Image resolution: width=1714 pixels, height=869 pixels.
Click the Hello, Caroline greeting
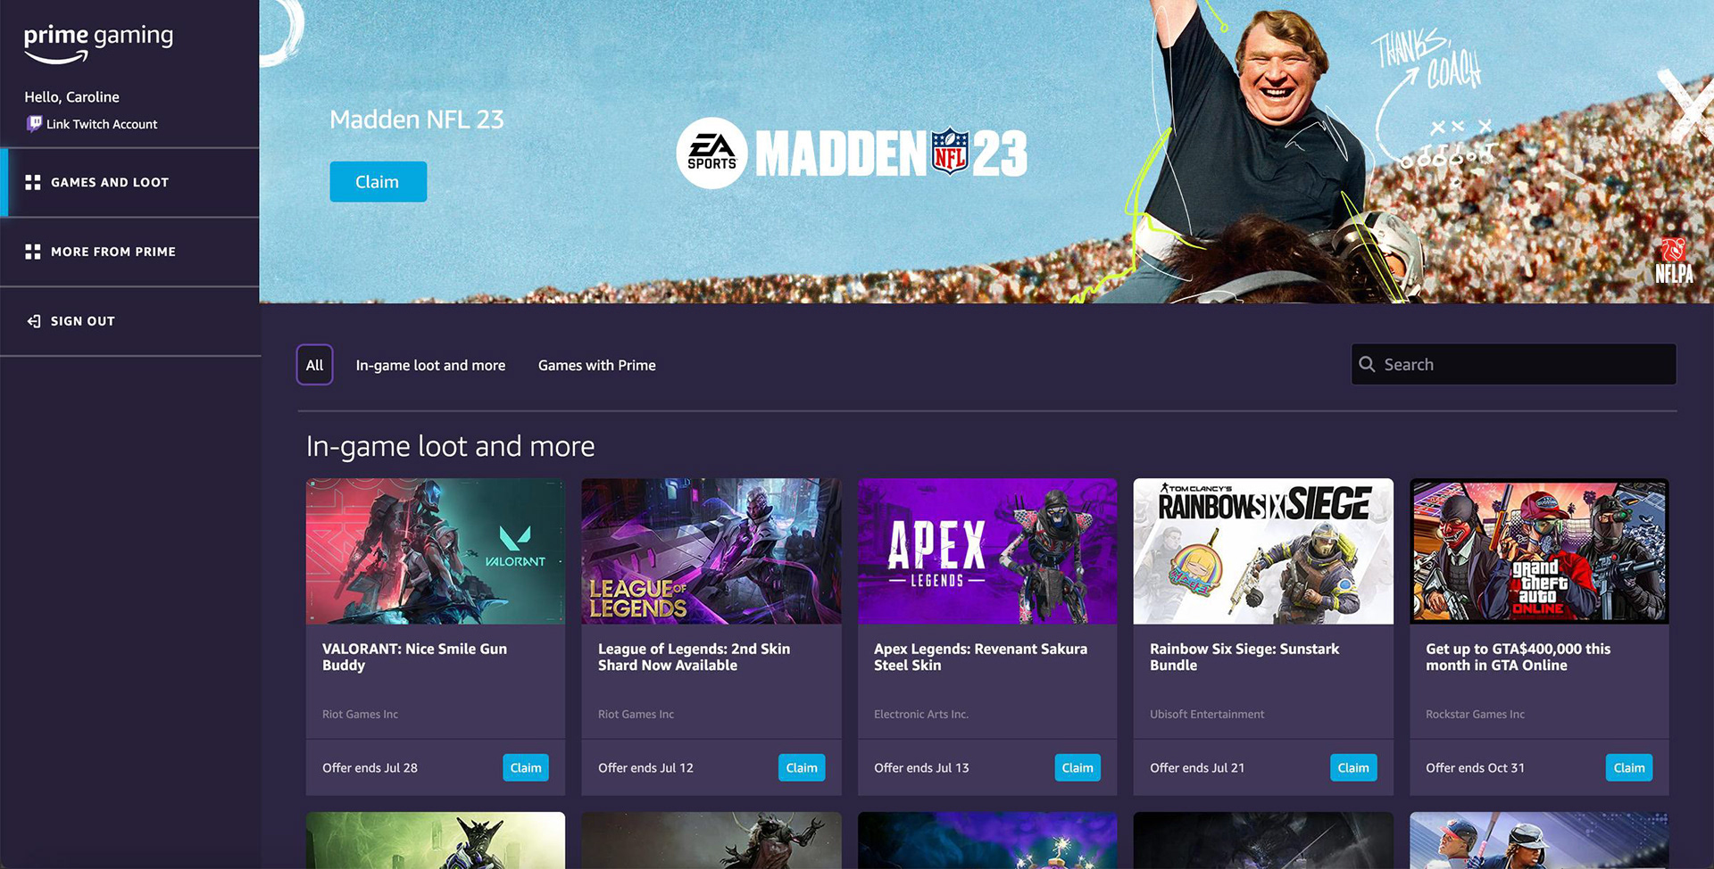coord(71,97)
